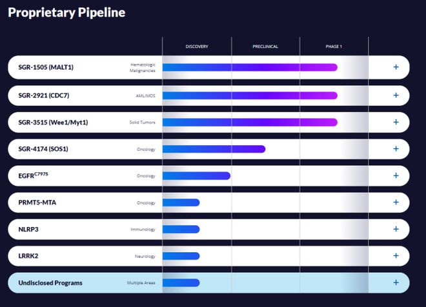Click the Proprietary Pipeline heading
The image size is (426, 307).
click(x=66, y=12)
